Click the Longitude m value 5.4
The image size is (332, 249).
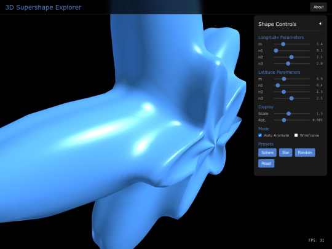tap(320, 44)
